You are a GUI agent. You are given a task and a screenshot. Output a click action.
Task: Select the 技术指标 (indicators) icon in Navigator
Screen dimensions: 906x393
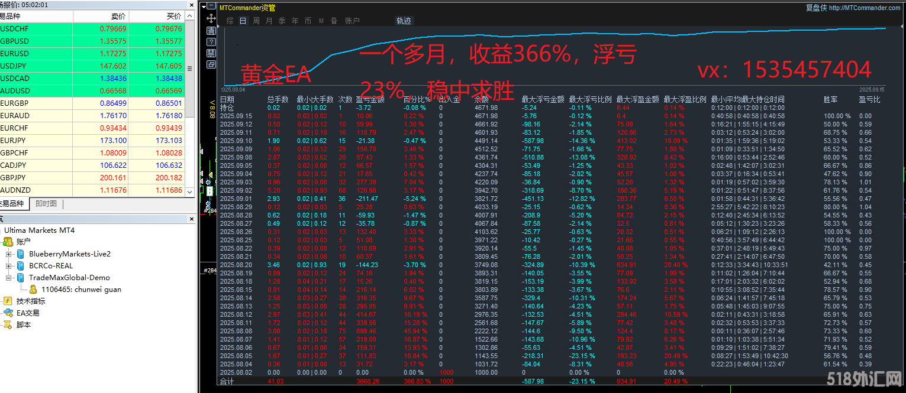pyautogui.click(x=8, y=301)
